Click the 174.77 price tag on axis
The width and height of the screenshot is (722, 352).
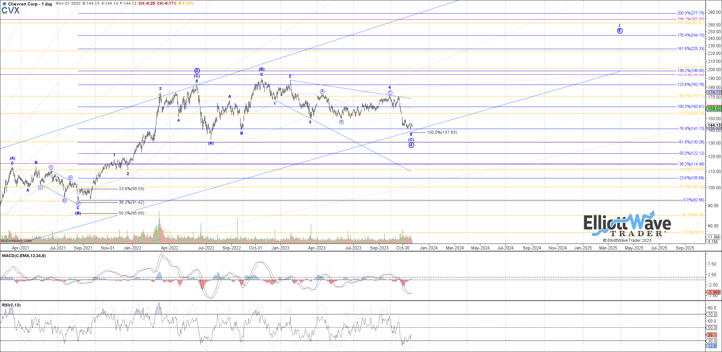pos(714,93)
